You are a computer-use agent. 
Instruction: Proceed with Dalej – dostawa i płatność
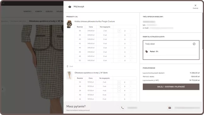(171, 87)
